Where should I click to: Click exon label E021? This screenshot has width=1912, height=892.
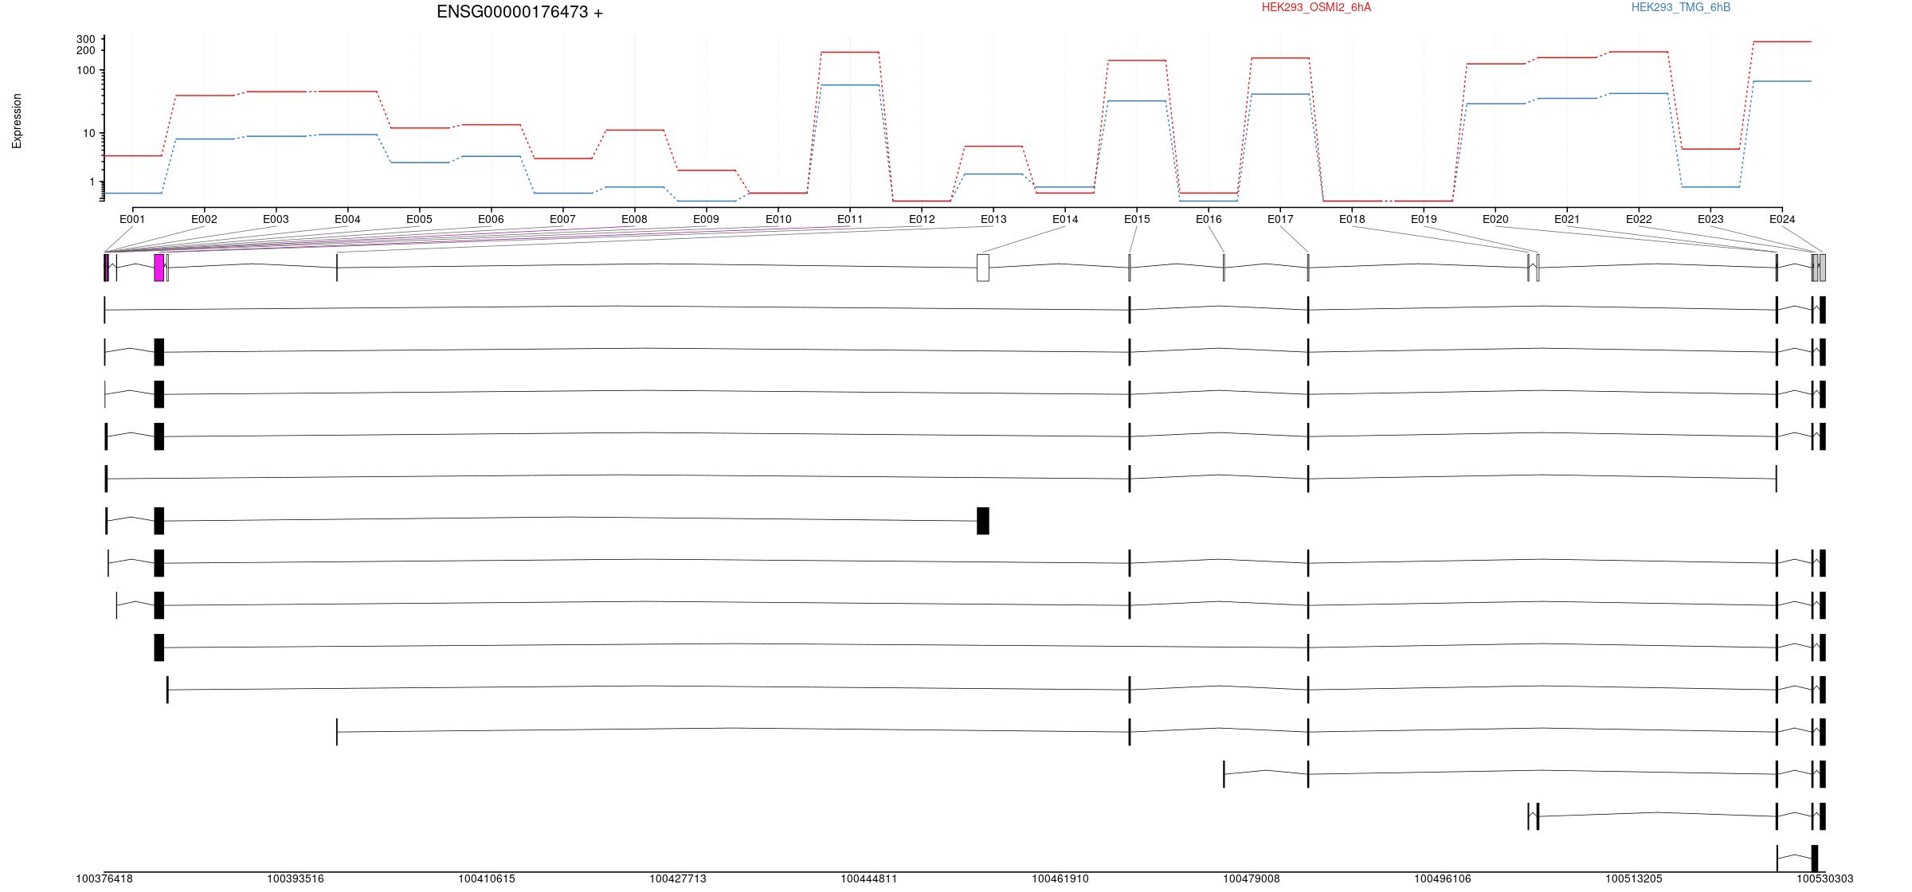tap(1567, 219)
